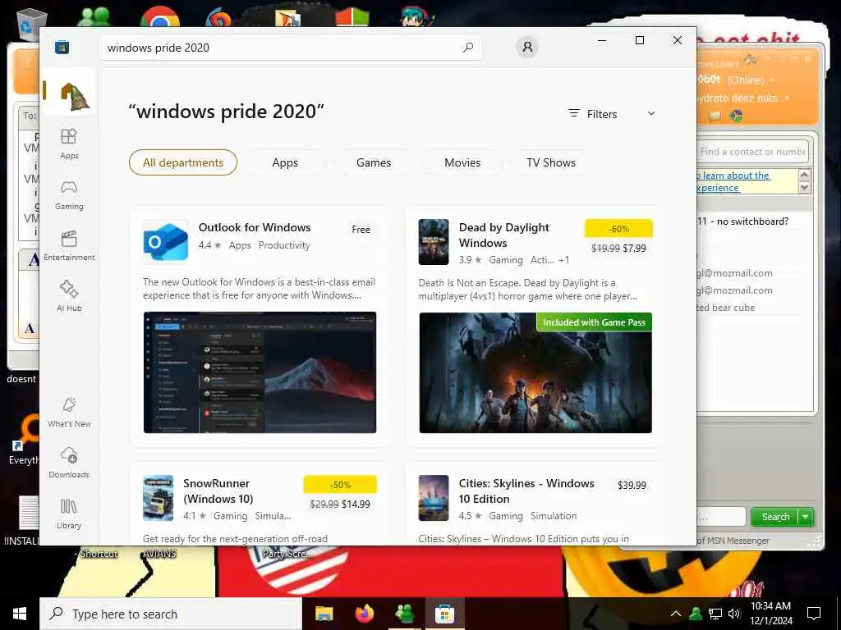Open AI Hub in Store sidebar
The height and width of the screenshot is (630, 841).
[x=69, y=295]
